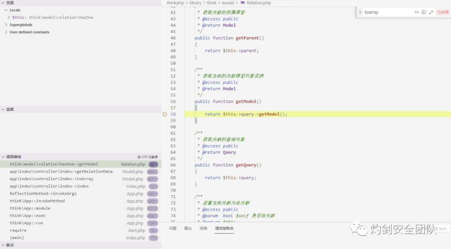Click the thinkphp breadcrumb

point(175,3)
